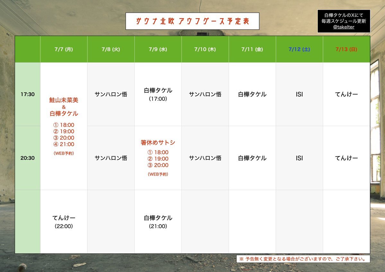Select the 7/10 (木) column header
This screenshot has height=272, width=385.
point(205,49)
